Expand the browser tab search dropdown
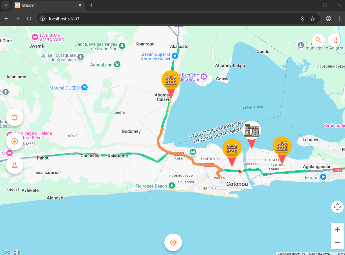This screenshot has height=255, width=345. 6,5
